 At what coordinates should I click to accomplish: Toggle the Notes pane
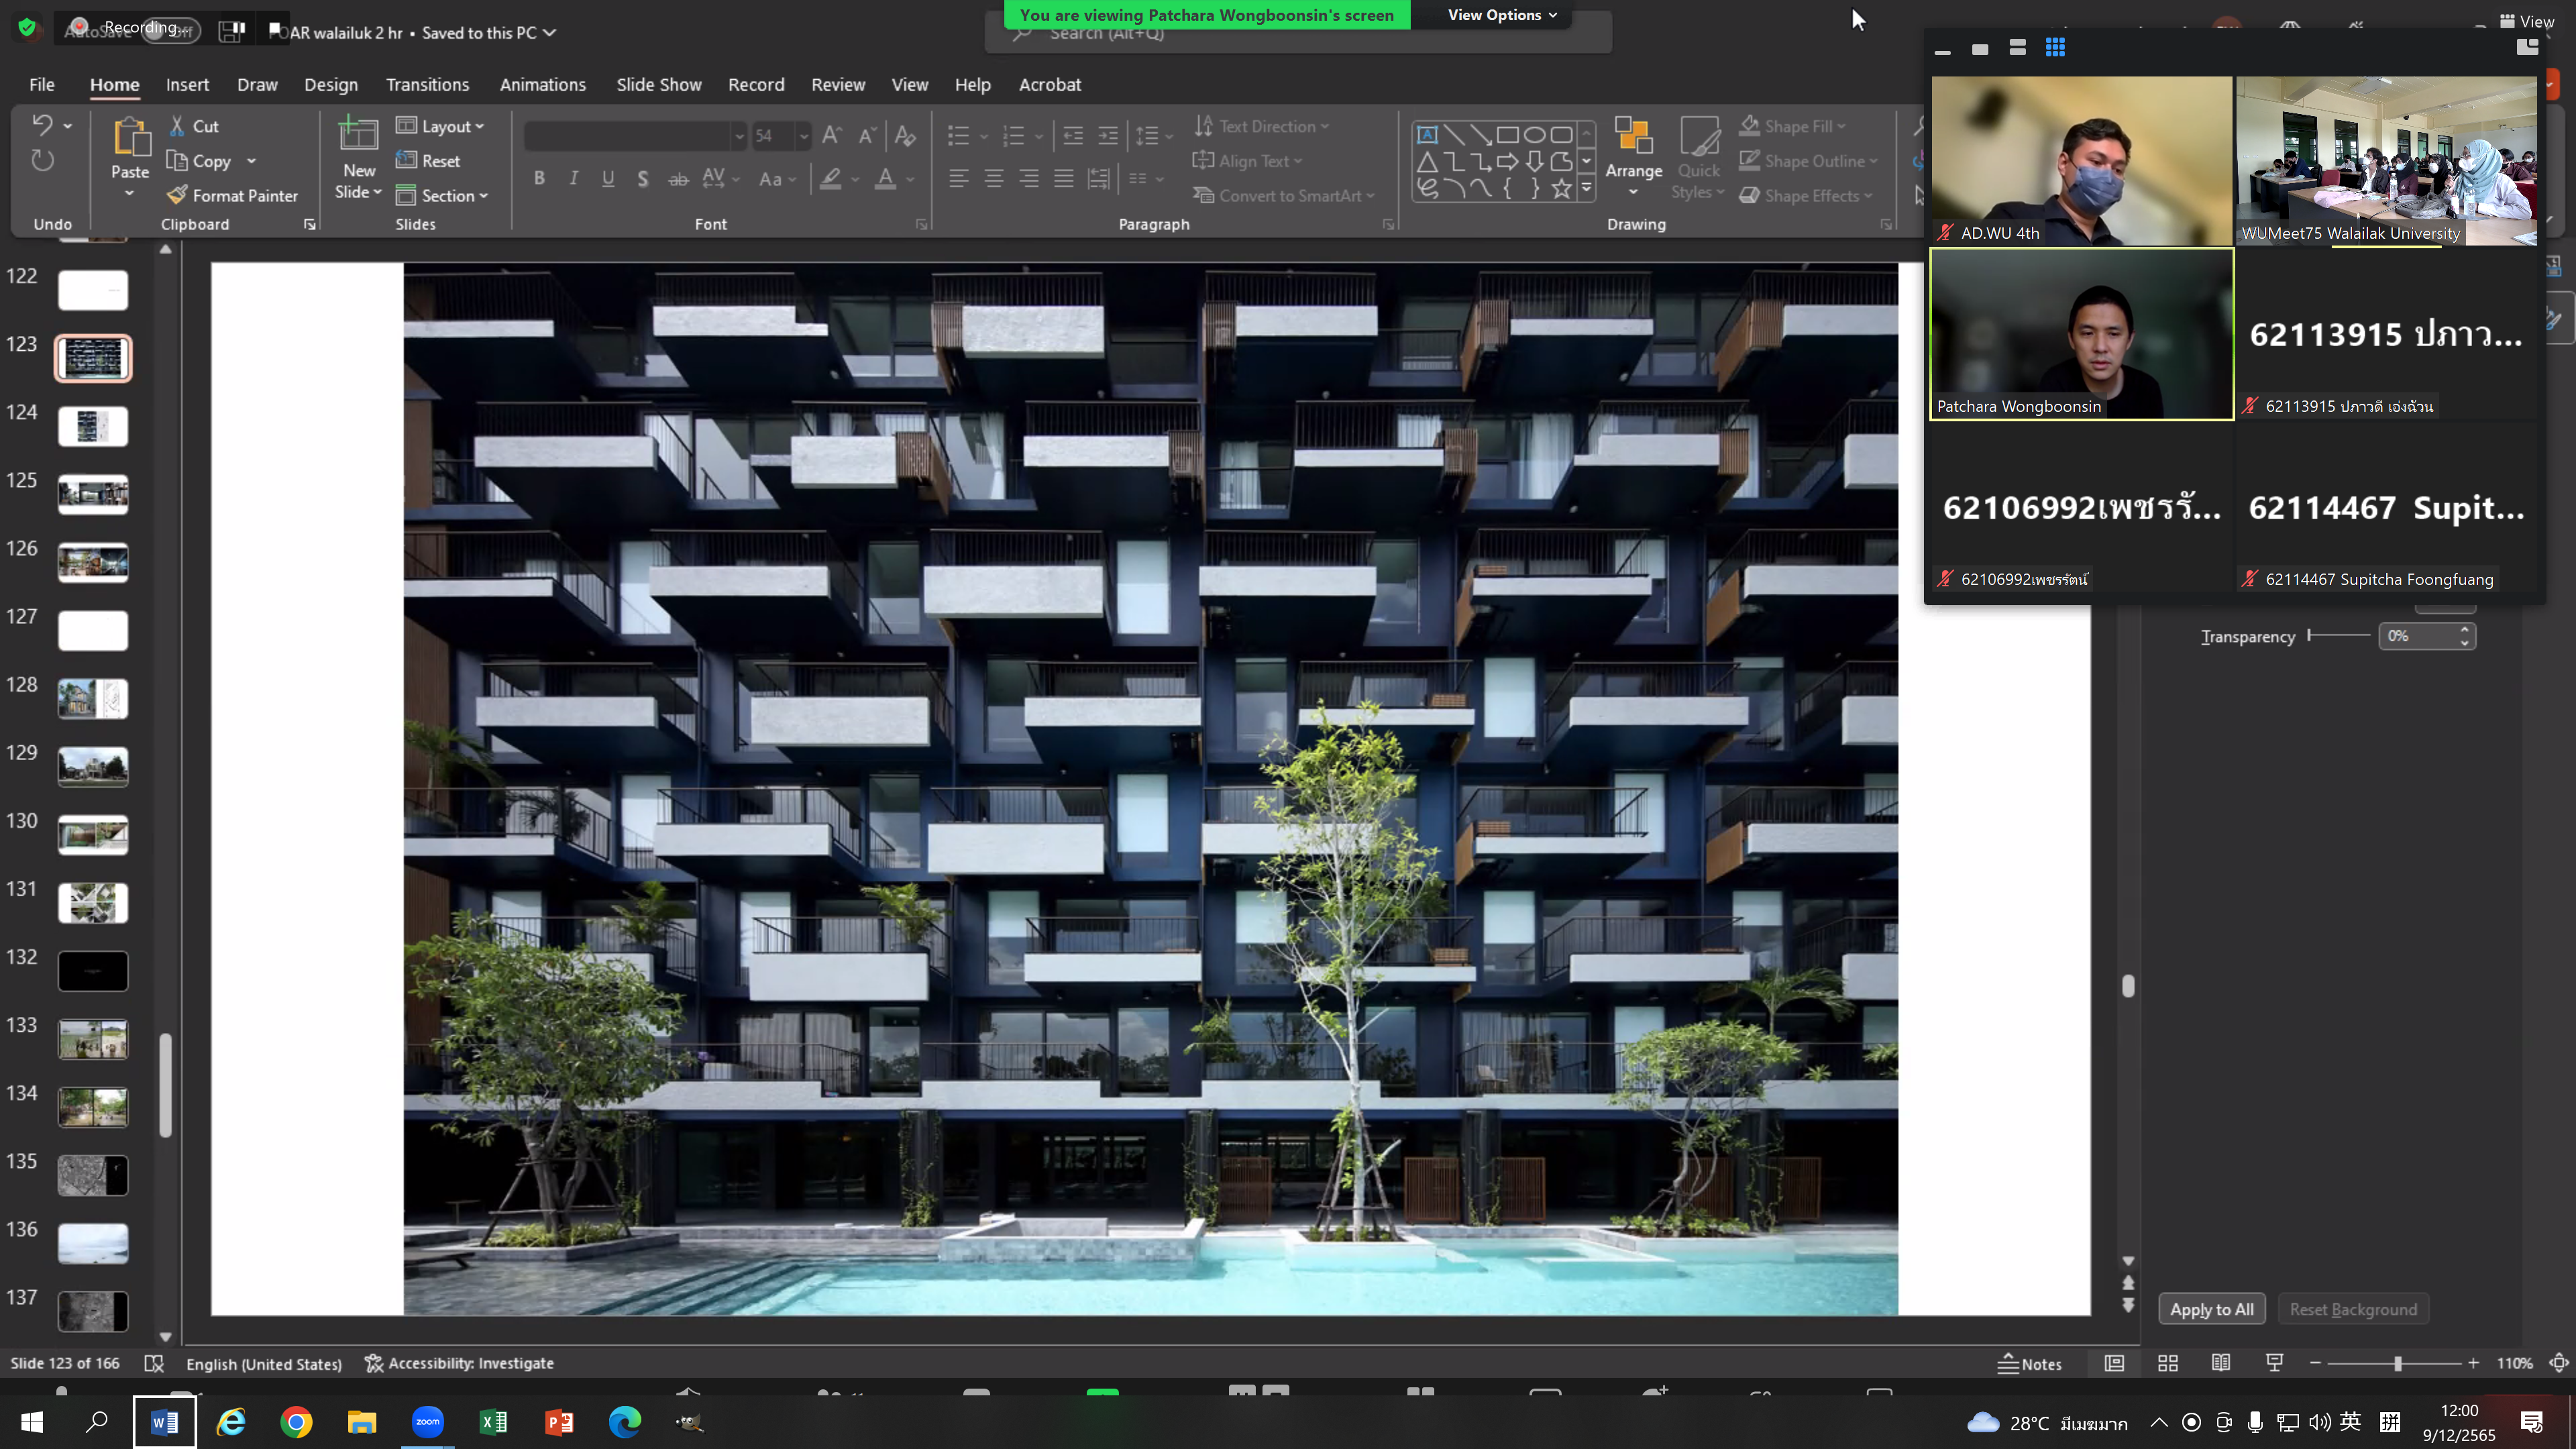tap(2030, 1363)
